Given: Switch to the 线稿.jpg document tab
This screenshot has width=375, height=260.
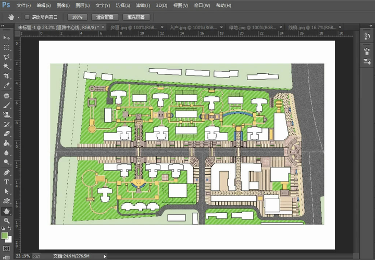Looking at the screenshot, I should click(312, 28).
